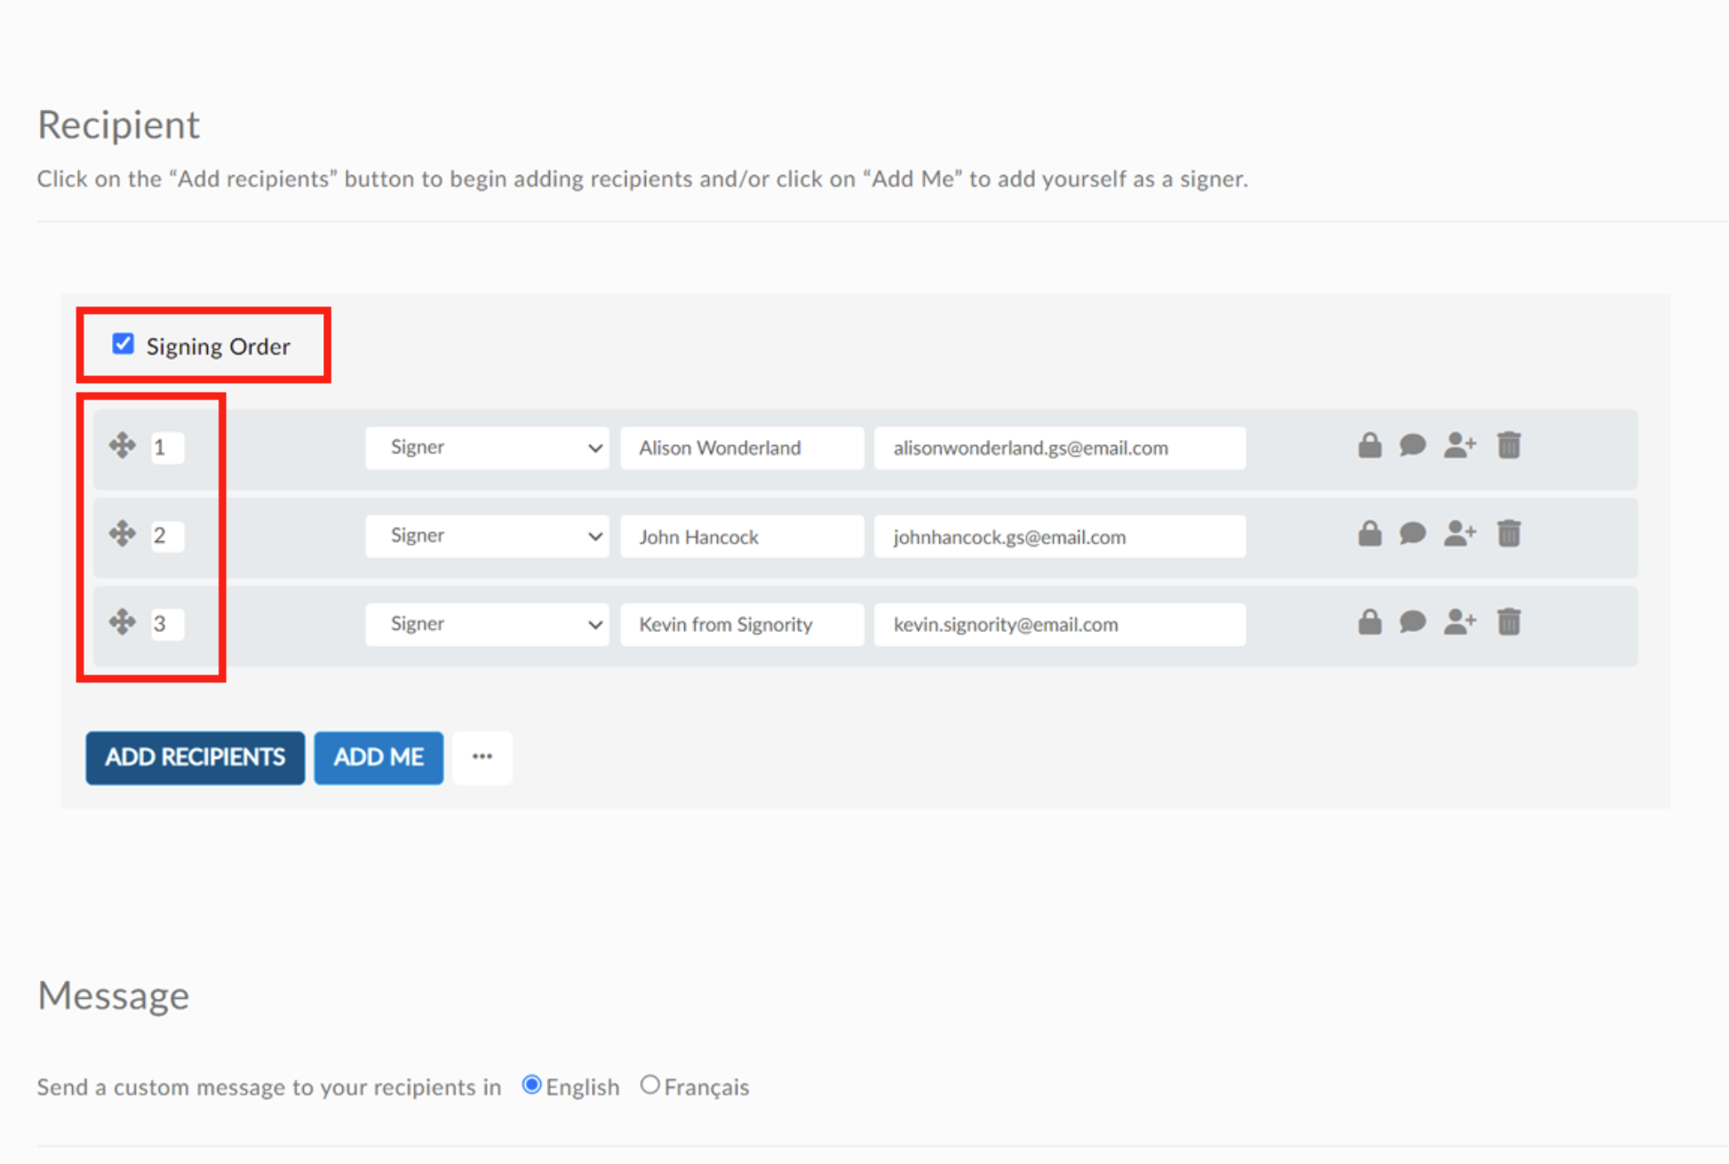Open the three-dot more options menu
The width and height of the screenshot is (1729, 1164).
(x=482, y=757)
